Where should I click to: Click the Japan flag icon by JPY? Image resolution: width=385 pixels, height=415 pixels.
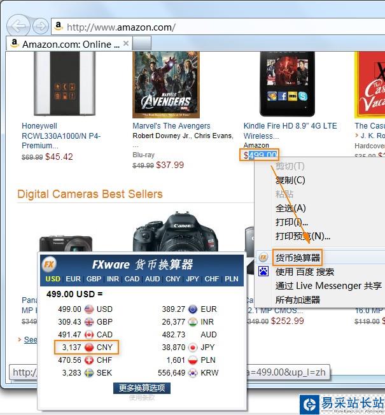click(x=193, y=348)
